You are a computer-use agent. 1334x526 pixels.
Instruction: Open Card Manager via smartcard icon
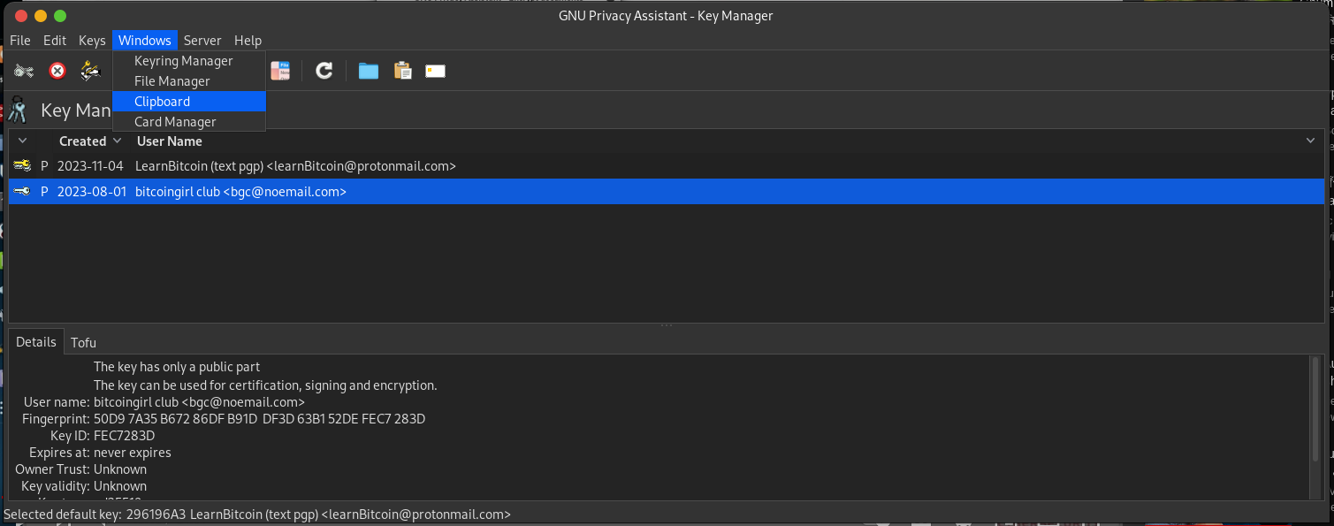[x=435, y=71]
